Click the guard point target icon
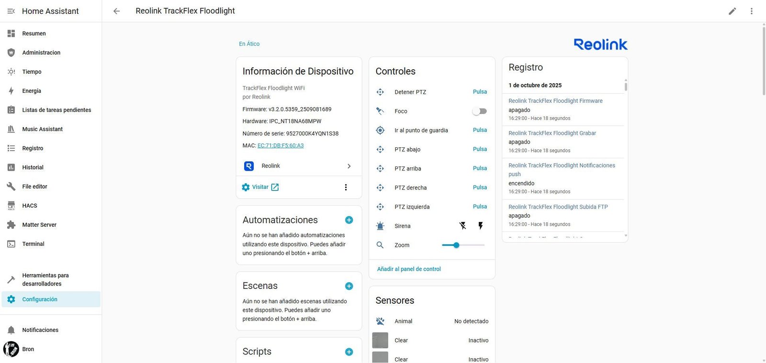766x363 pixels. click(x=380, y=130)
